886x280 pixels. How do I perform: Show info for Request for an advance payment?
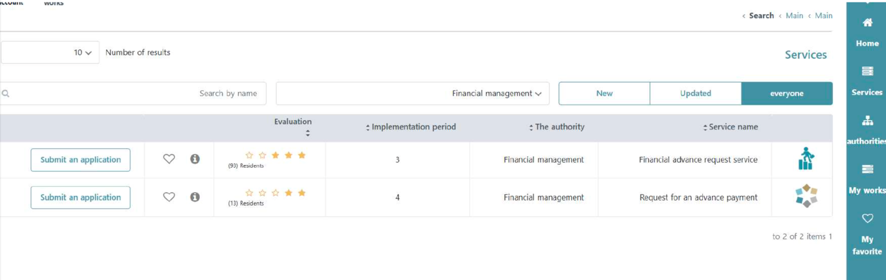point(195,197)
